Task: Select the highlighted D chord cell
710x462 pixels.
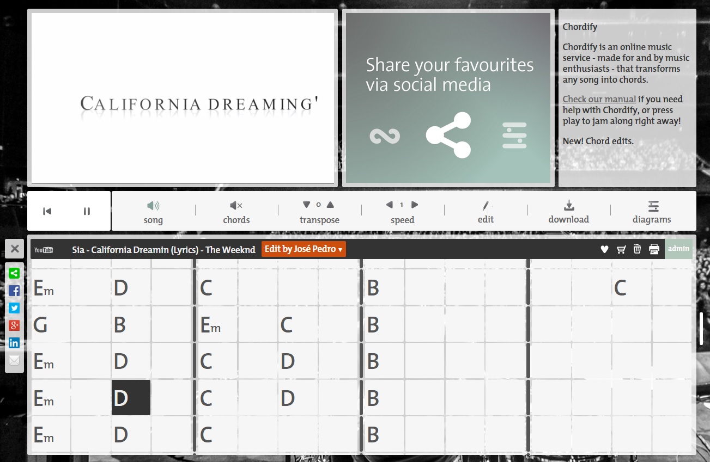Action: click(131, 398)
